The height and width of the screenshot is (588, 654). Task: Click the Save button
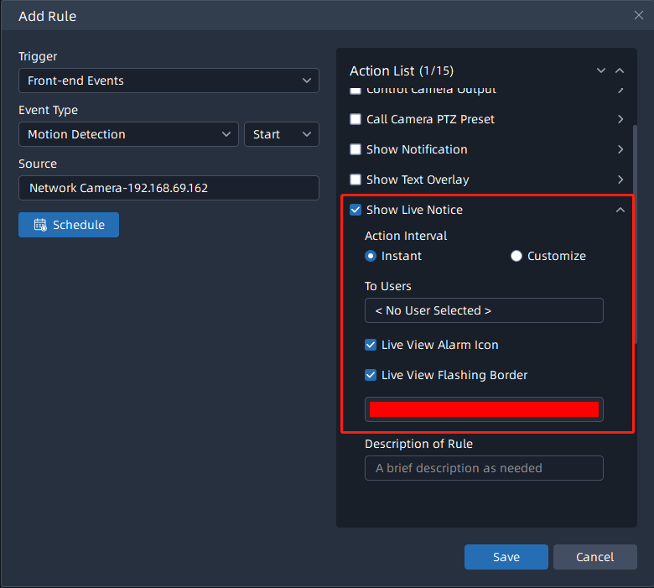(x=506, y=557)
